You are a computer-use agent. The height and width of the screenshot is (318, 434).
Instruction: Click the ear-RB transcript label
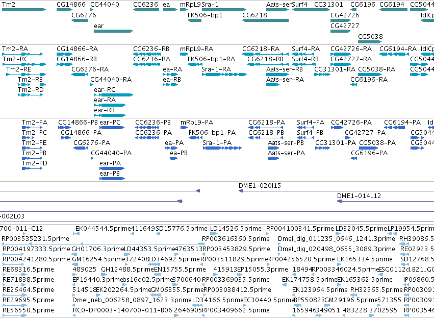click(x=104, y=111)
